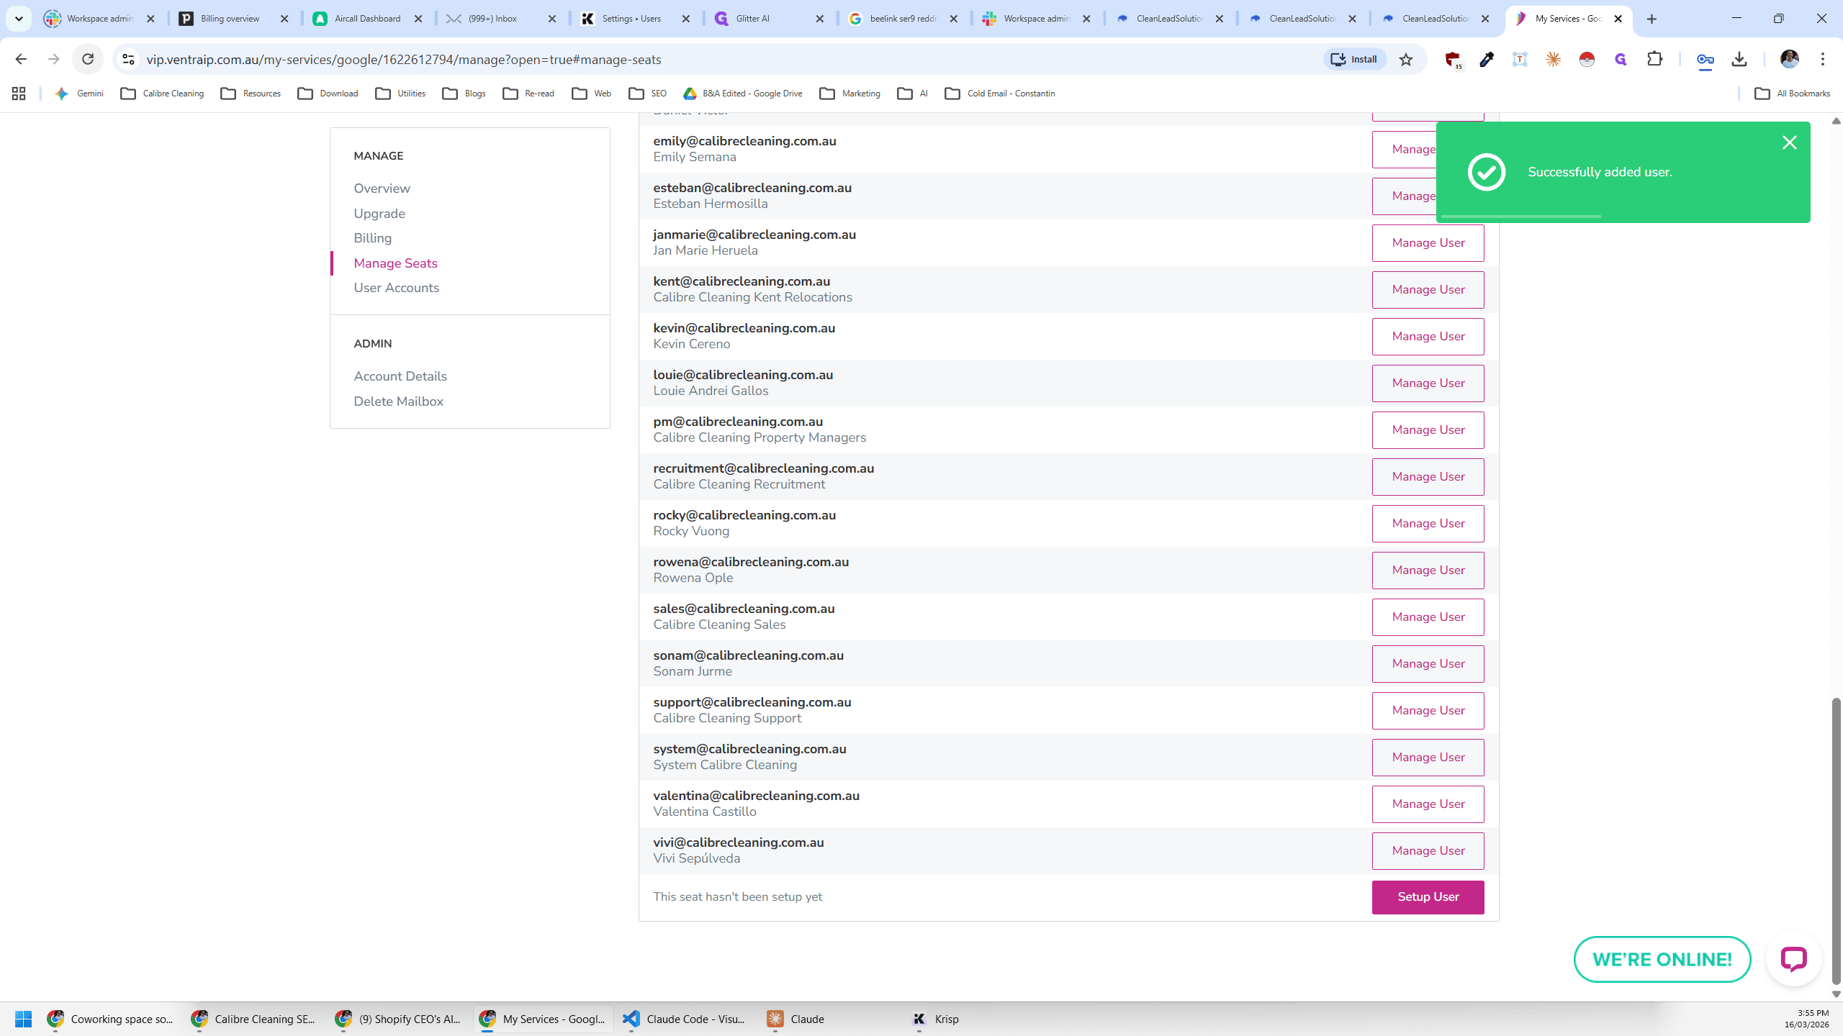1843x1036 pixels.
Task: Click the profile avatar icon
Action: point(1790,59)
